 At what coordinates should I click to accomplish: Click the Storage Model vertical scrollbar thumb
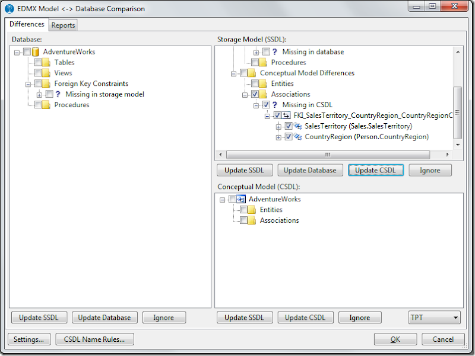pyautogui.click(x=457, y=113)
